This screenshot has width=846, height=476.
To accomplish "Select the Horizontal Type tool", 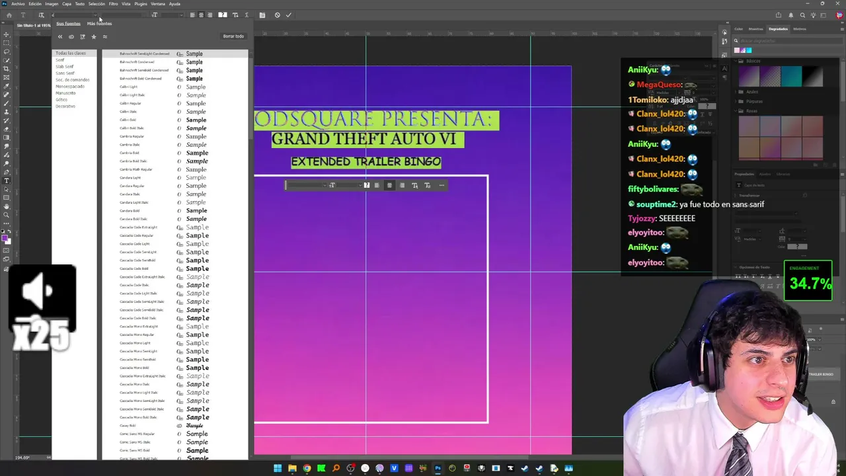I will click(x=7, y=180).
